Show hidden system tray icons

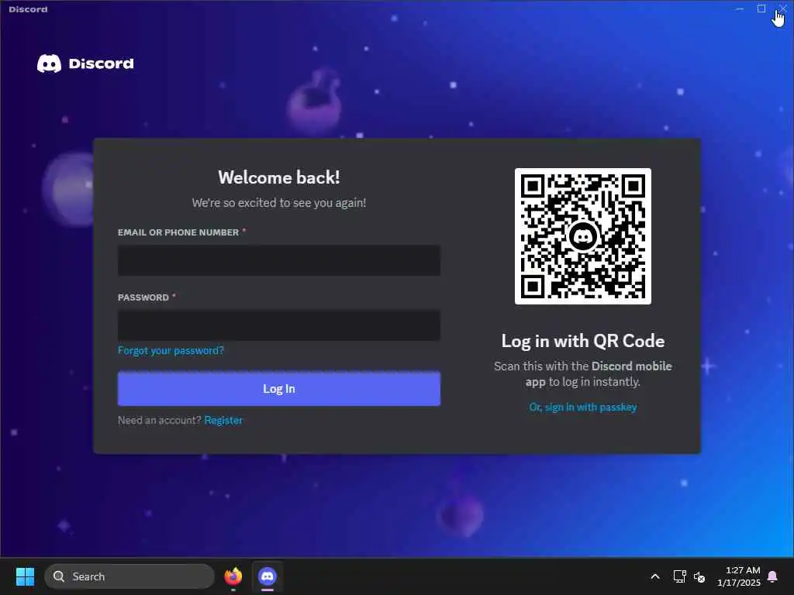pos(654,576)
